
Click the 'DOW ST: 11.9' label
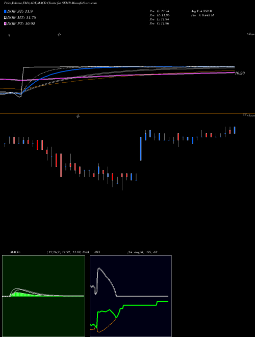pyautogui.click(x=20, y=11)
